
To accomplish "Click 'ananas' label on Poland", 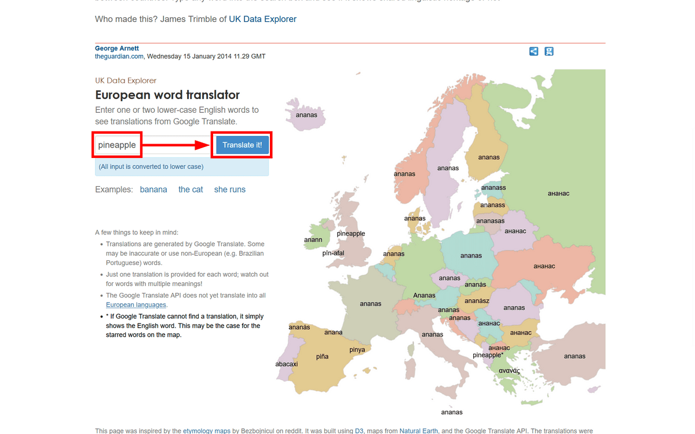I will (x=471, y=256).
